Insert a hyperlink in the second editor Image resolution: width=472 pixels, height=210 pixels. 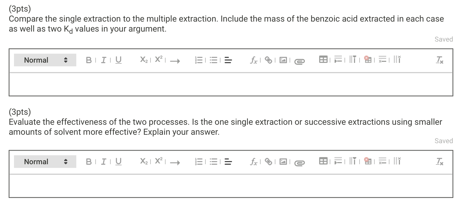[x=269, y=161]
